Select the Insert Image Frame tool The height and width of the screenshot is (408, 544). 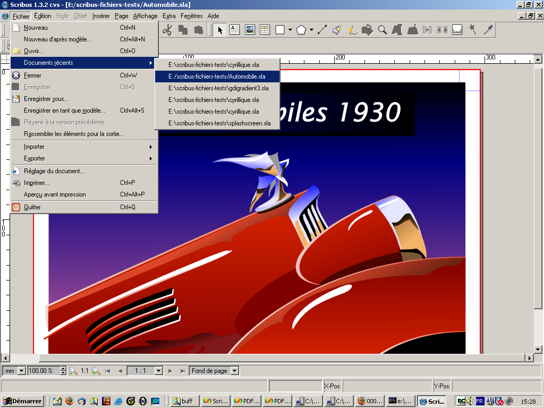(x=250, y=30)
